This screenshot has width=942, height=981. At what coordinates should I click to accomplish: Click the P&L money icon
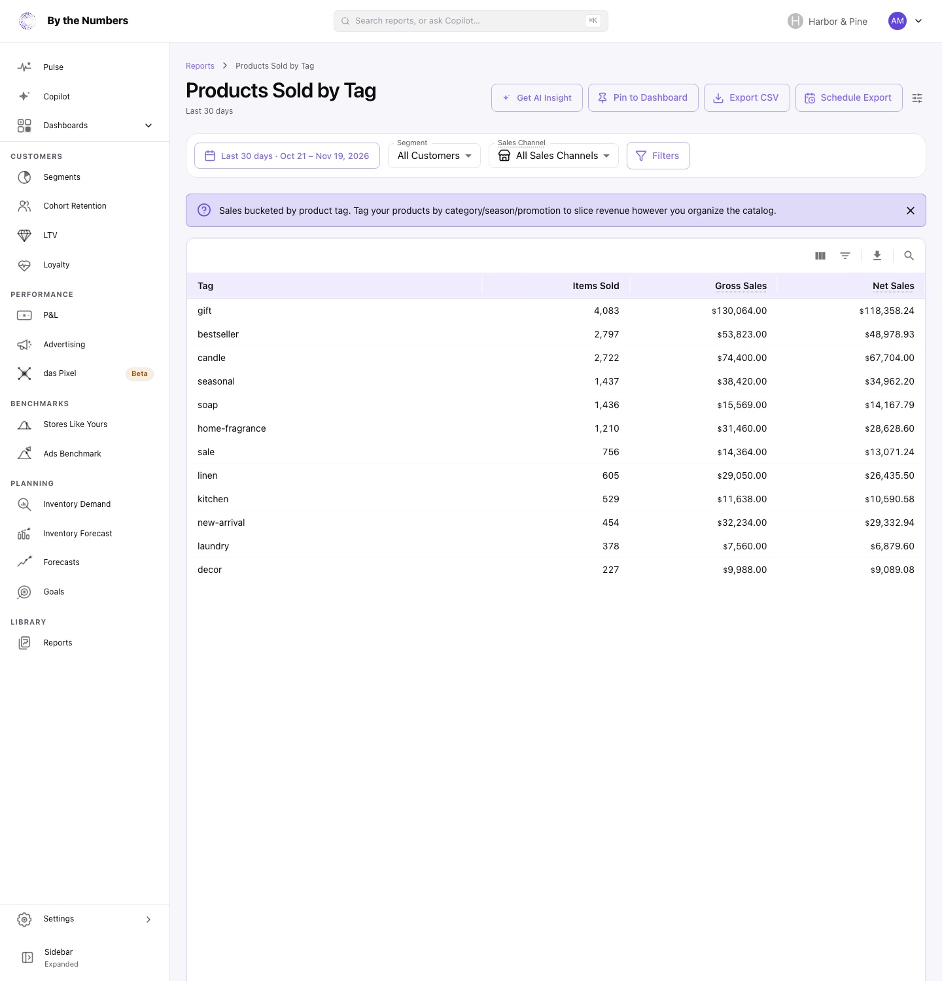coord(24,315)
